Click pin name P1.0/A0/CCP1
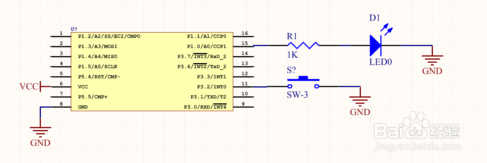This screenshot has width=487, height=163. point(207,46)
